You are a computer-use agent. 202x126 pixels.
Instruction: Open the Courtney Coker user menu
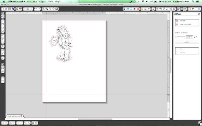(x=181, y=2)
